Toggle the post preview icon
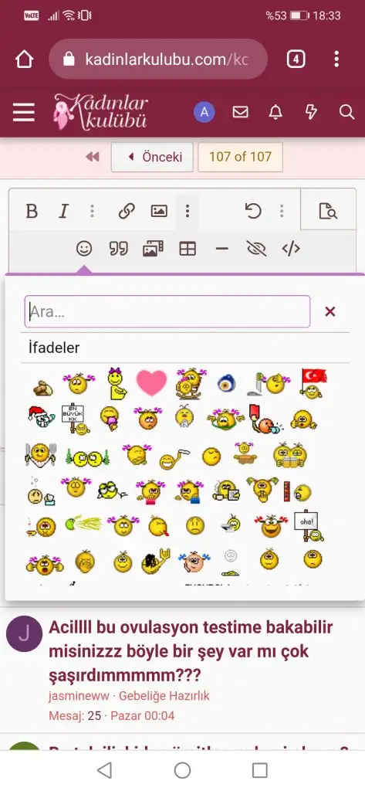The width and height of the screenshot is (365, 791). [328, 211]
